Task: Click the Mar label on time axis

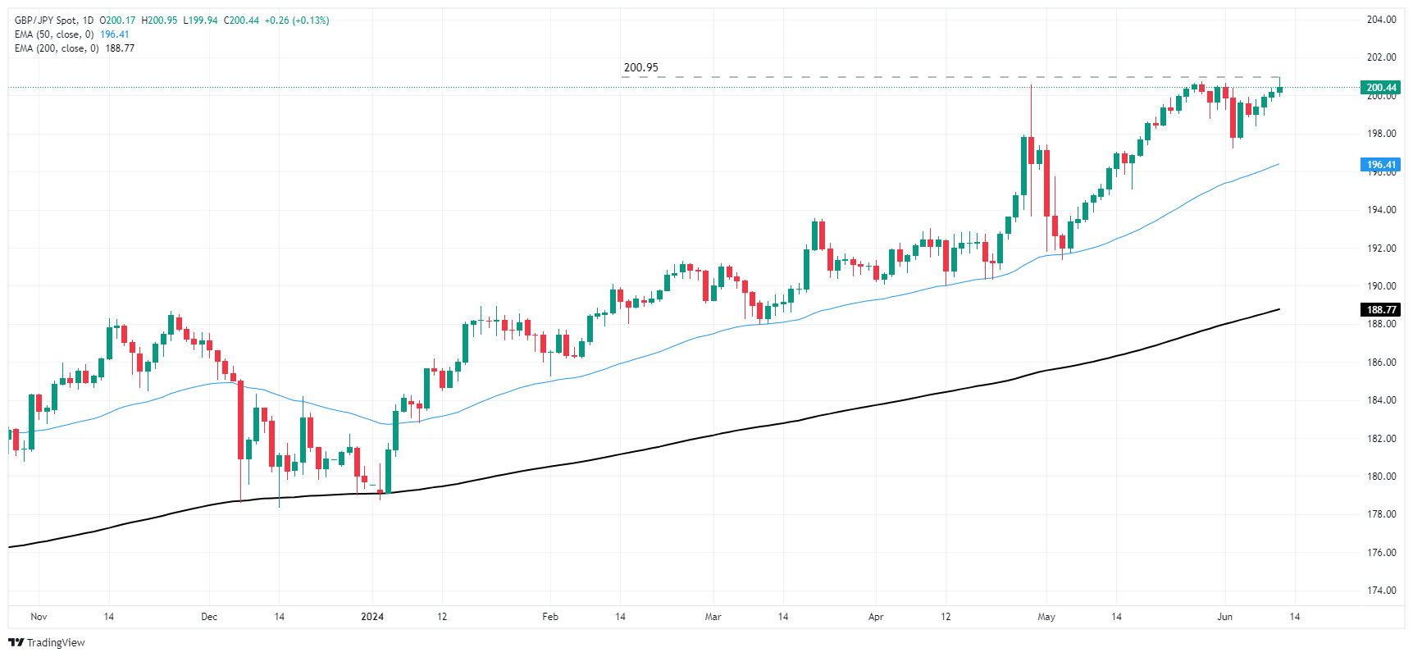Action: click(x=713, y=617)
